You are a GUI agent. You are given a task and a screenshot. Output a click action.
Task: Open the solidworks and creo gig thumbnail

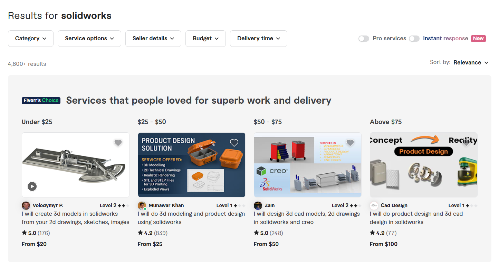(x=307, y=165)
